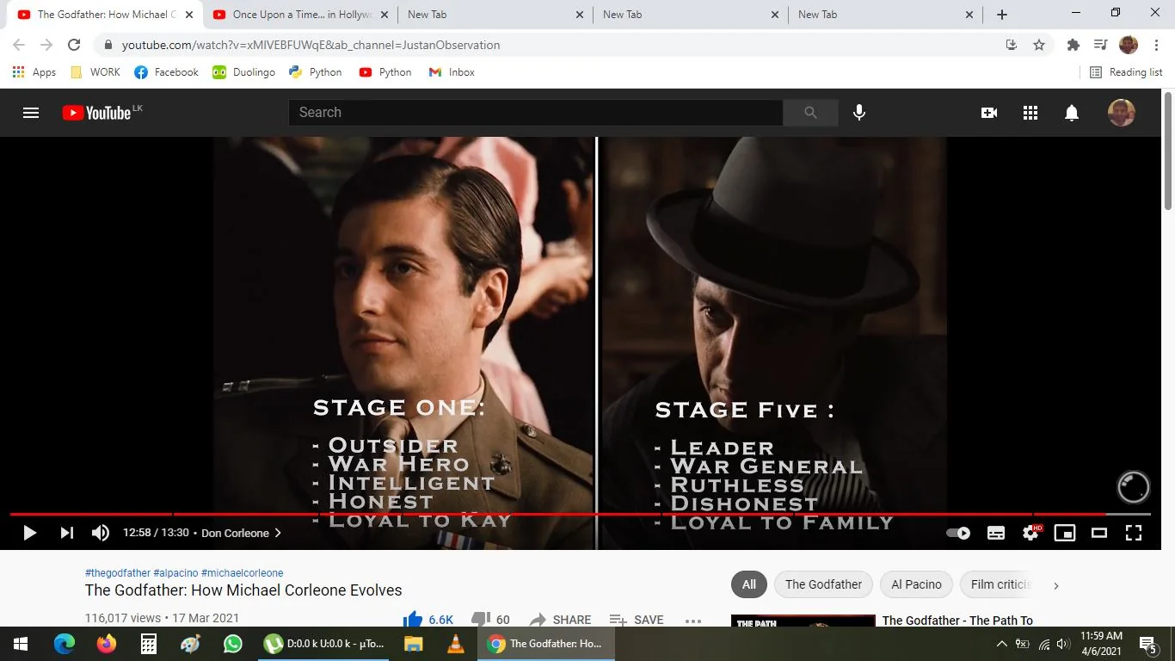
Task: Launch Firefox from the taskbar
Action: tap(107, 644)
